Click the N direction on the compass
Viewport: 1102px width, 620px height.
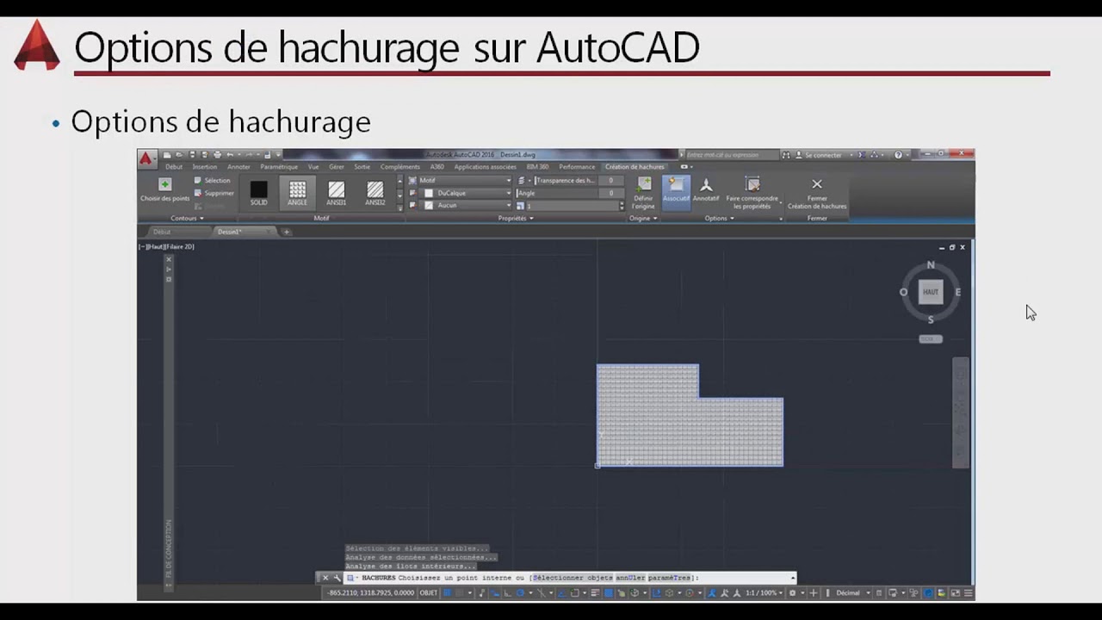click(x=931, y=265)
